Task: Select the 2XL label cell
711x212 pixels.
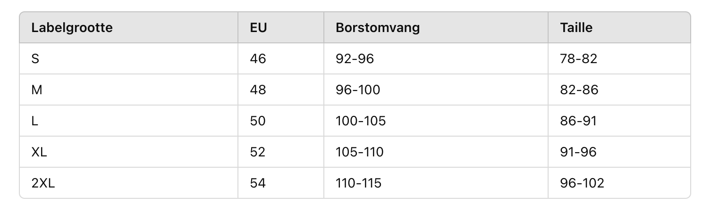Action: 43,183
